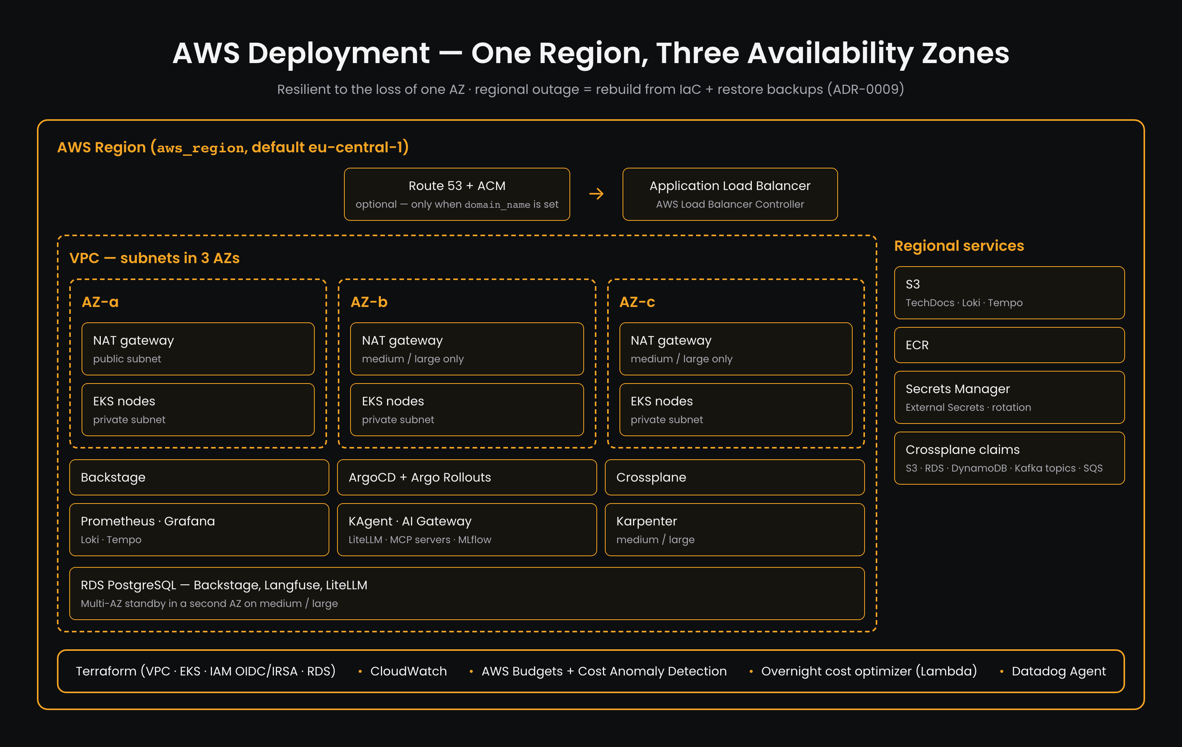The image size is (1182, 747).
Task: Select the EKS nodes box in AZ-a
Action: pyautogui.click(x=198, y=410)
